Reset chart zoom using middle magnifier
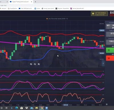The width and height of the screenshot is (114, 110). (35, 64)
